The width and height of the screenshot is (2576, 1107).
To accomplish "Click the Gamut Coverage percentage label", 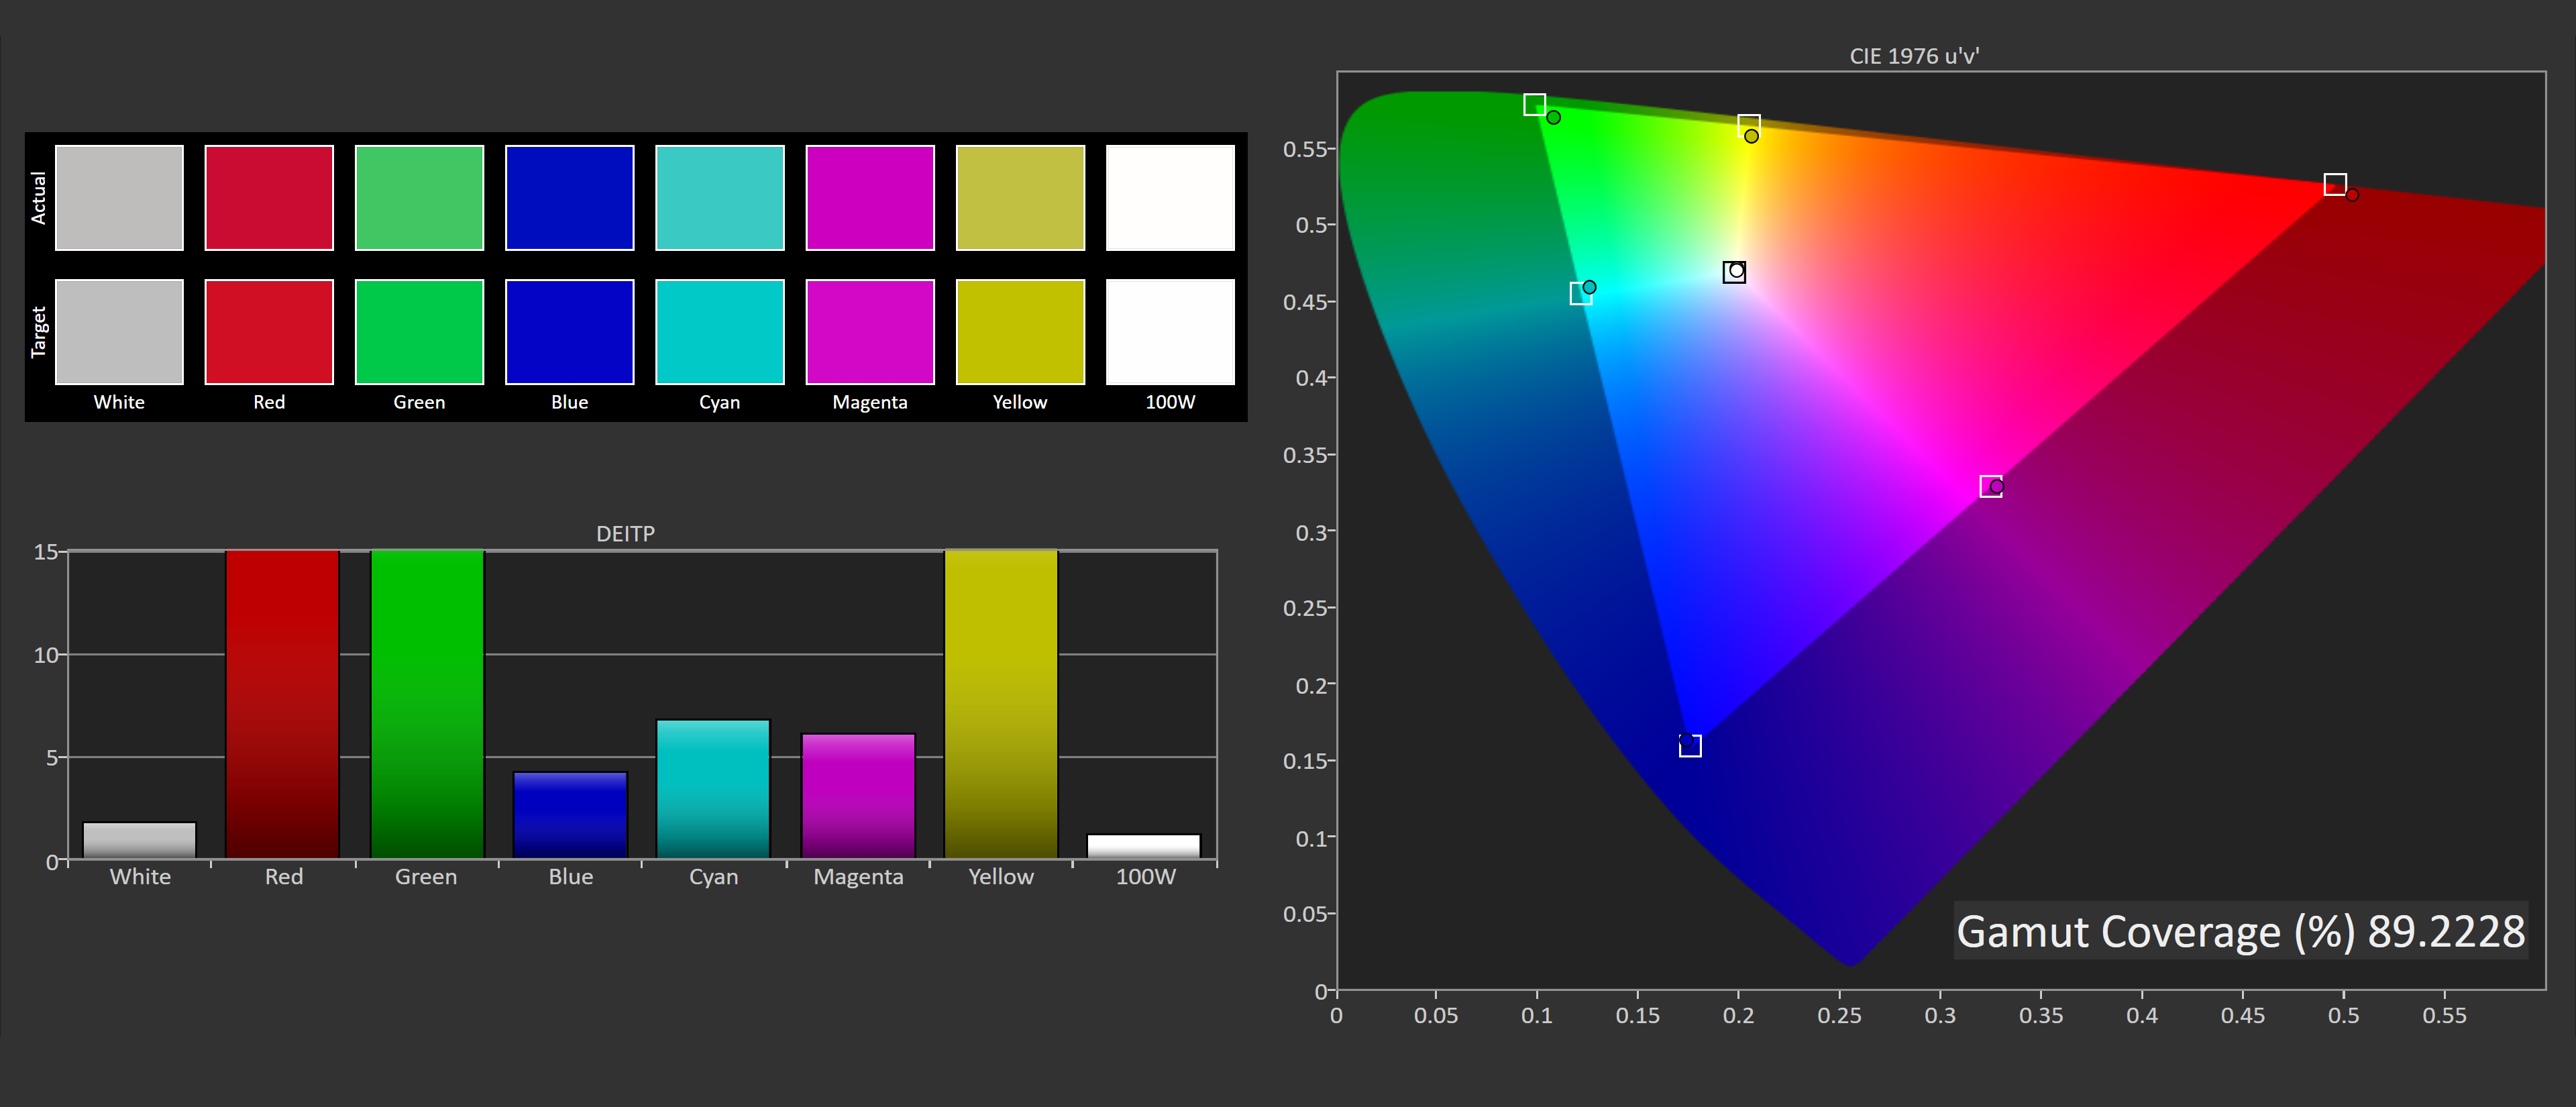I will point(2240,931).
